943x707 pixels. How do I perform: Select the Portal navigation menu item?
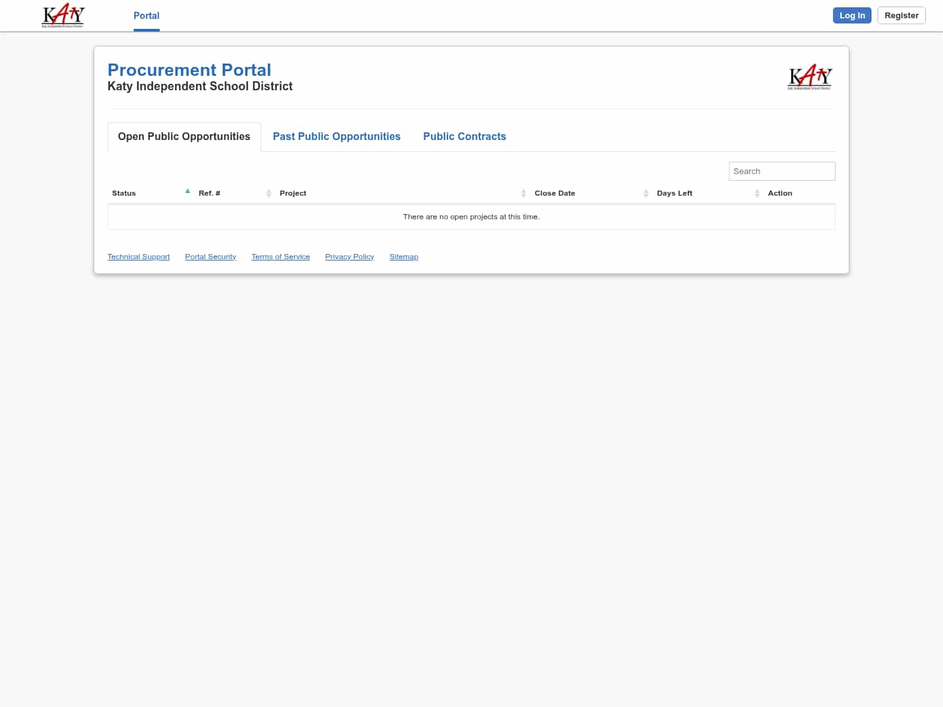(x=146, y=16)
